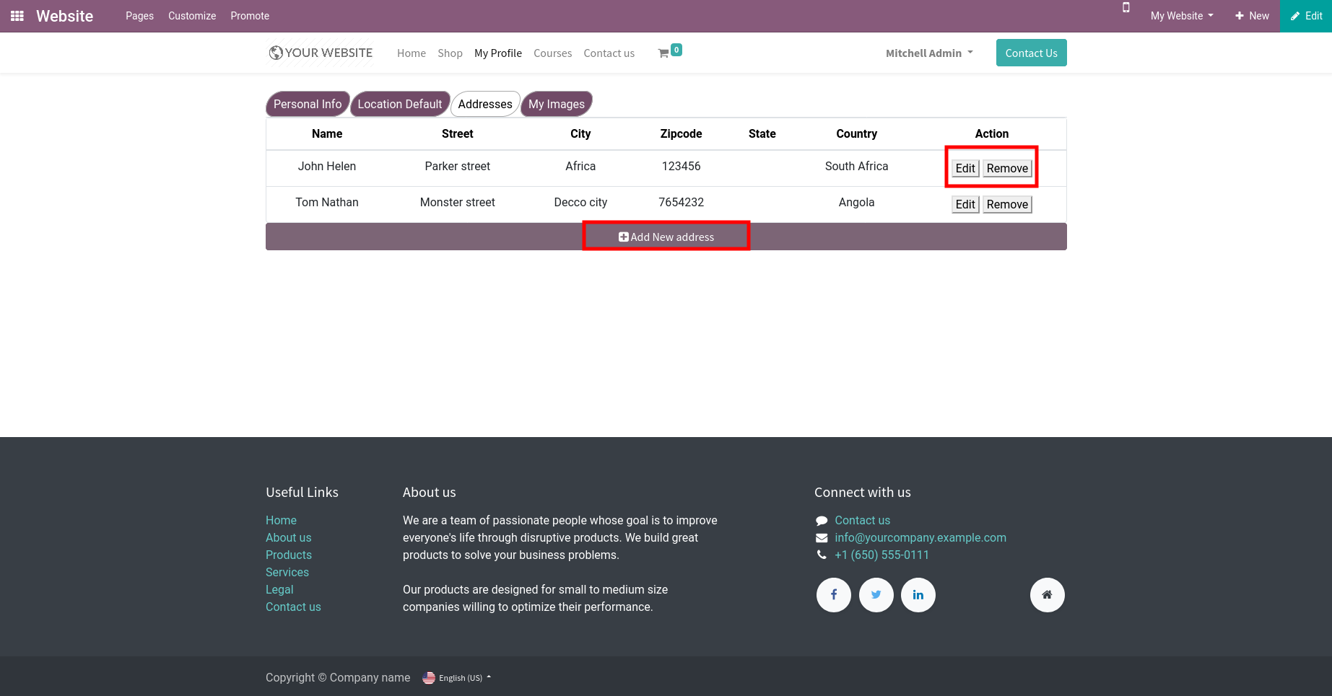This screenshot has width=1332, height=696.
Task: Click the John Helen name cell
Action: [x=327, y=166]
